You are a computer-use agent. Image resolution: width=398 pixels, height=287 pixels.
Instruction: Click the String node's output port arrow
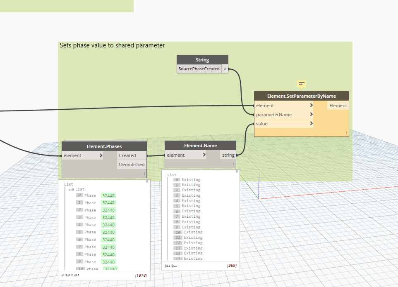pos(225,69)
